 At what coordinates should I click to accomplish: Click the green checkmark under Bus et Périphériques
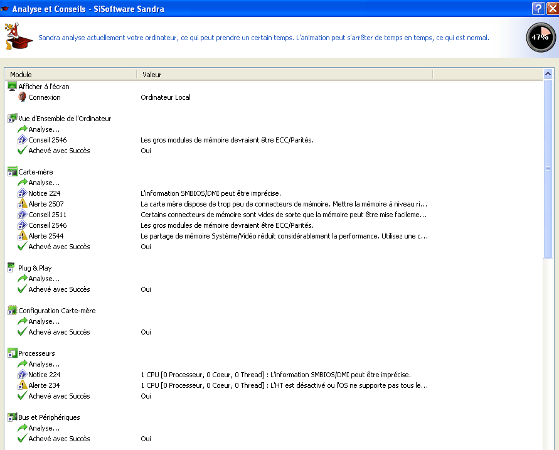[22, 438]
